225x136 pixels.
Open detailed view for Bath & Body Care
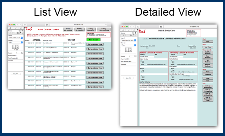pos(95,44)
